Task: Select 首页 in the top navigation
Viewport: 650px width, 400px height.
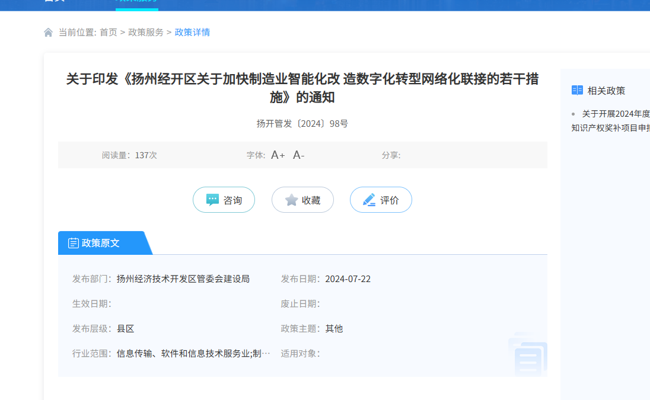Action: point(53,2)
